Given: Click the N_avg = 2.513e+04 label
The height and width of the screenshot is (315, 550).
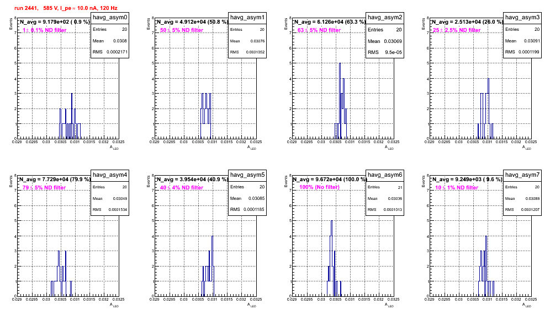Looking at the screenshot, I should pos(467,22).
